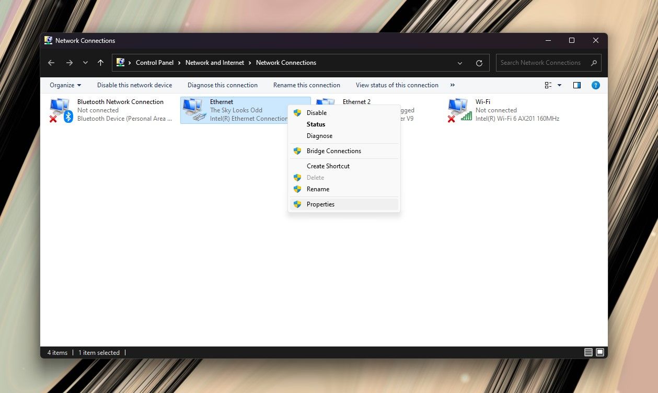Switch to large icons view in status bar
The height and width of the screenshot is (393, 658).
pos(600,352)
